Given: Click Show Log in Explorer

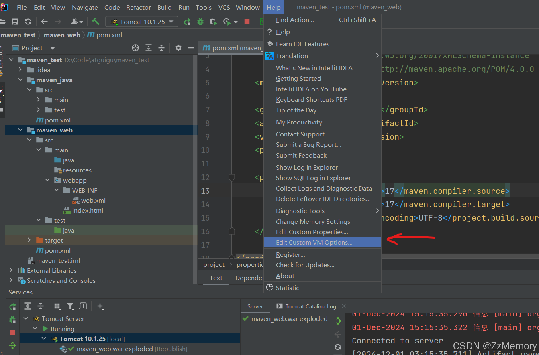Looking at the screenshot, I should [322, 167].
